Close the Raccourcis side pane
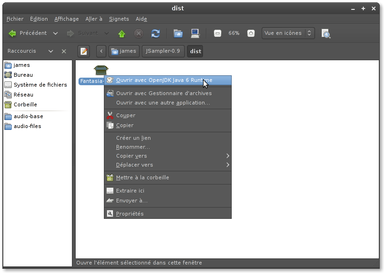Viewport: 384px width, 273px height. pos(64,51)
